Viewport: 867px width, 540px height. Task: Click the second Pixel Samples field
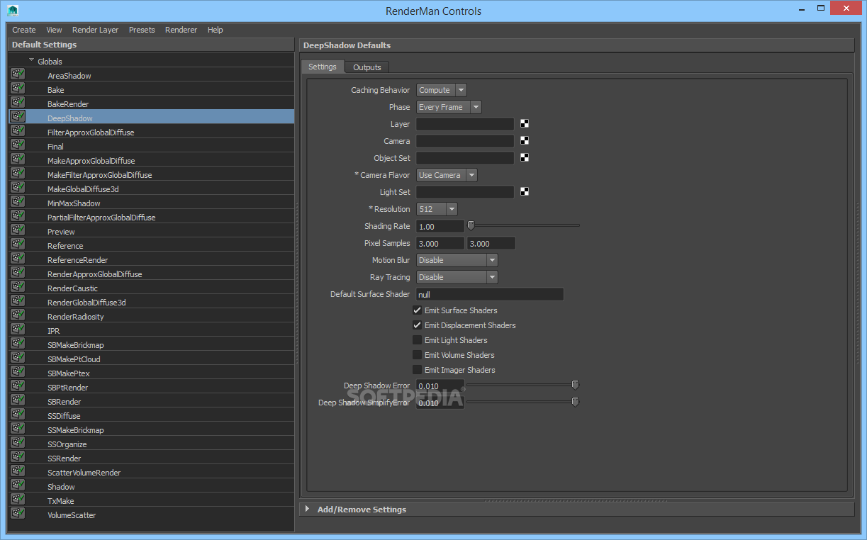pyautogui.click(x=491, y=243)
